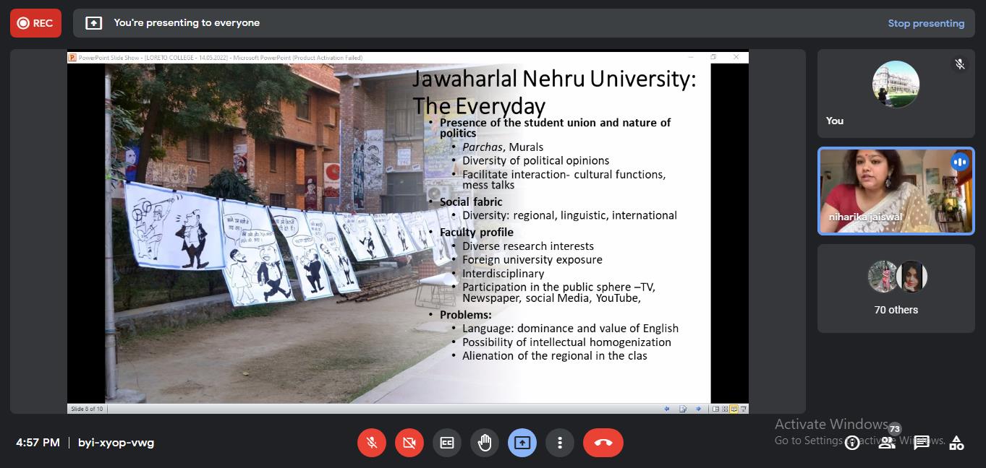Switch to Normal view in PowerPoint

[x=716, y=409]
